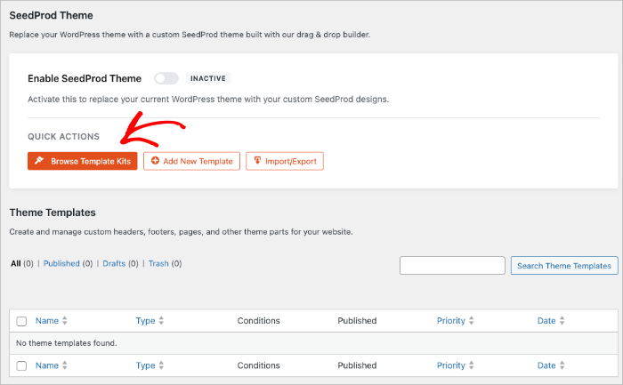
Task: Check the select-all box in table header
Action: tap(22, 321)
